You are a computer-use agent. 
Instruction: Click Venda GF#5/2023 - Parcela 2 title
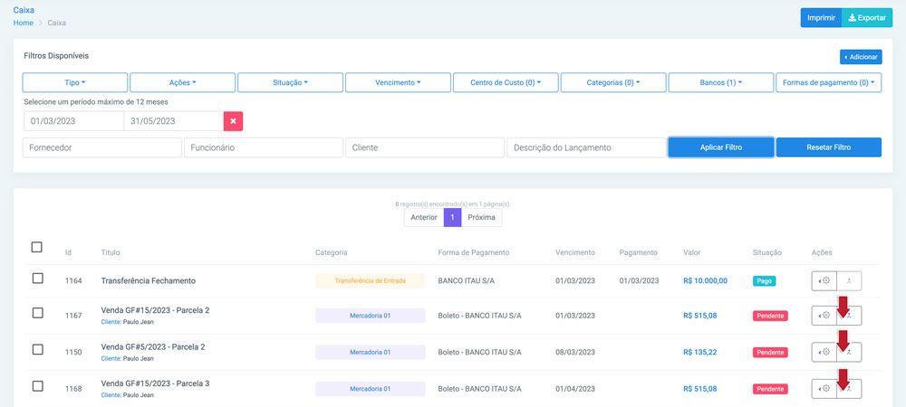coord(153,347)
